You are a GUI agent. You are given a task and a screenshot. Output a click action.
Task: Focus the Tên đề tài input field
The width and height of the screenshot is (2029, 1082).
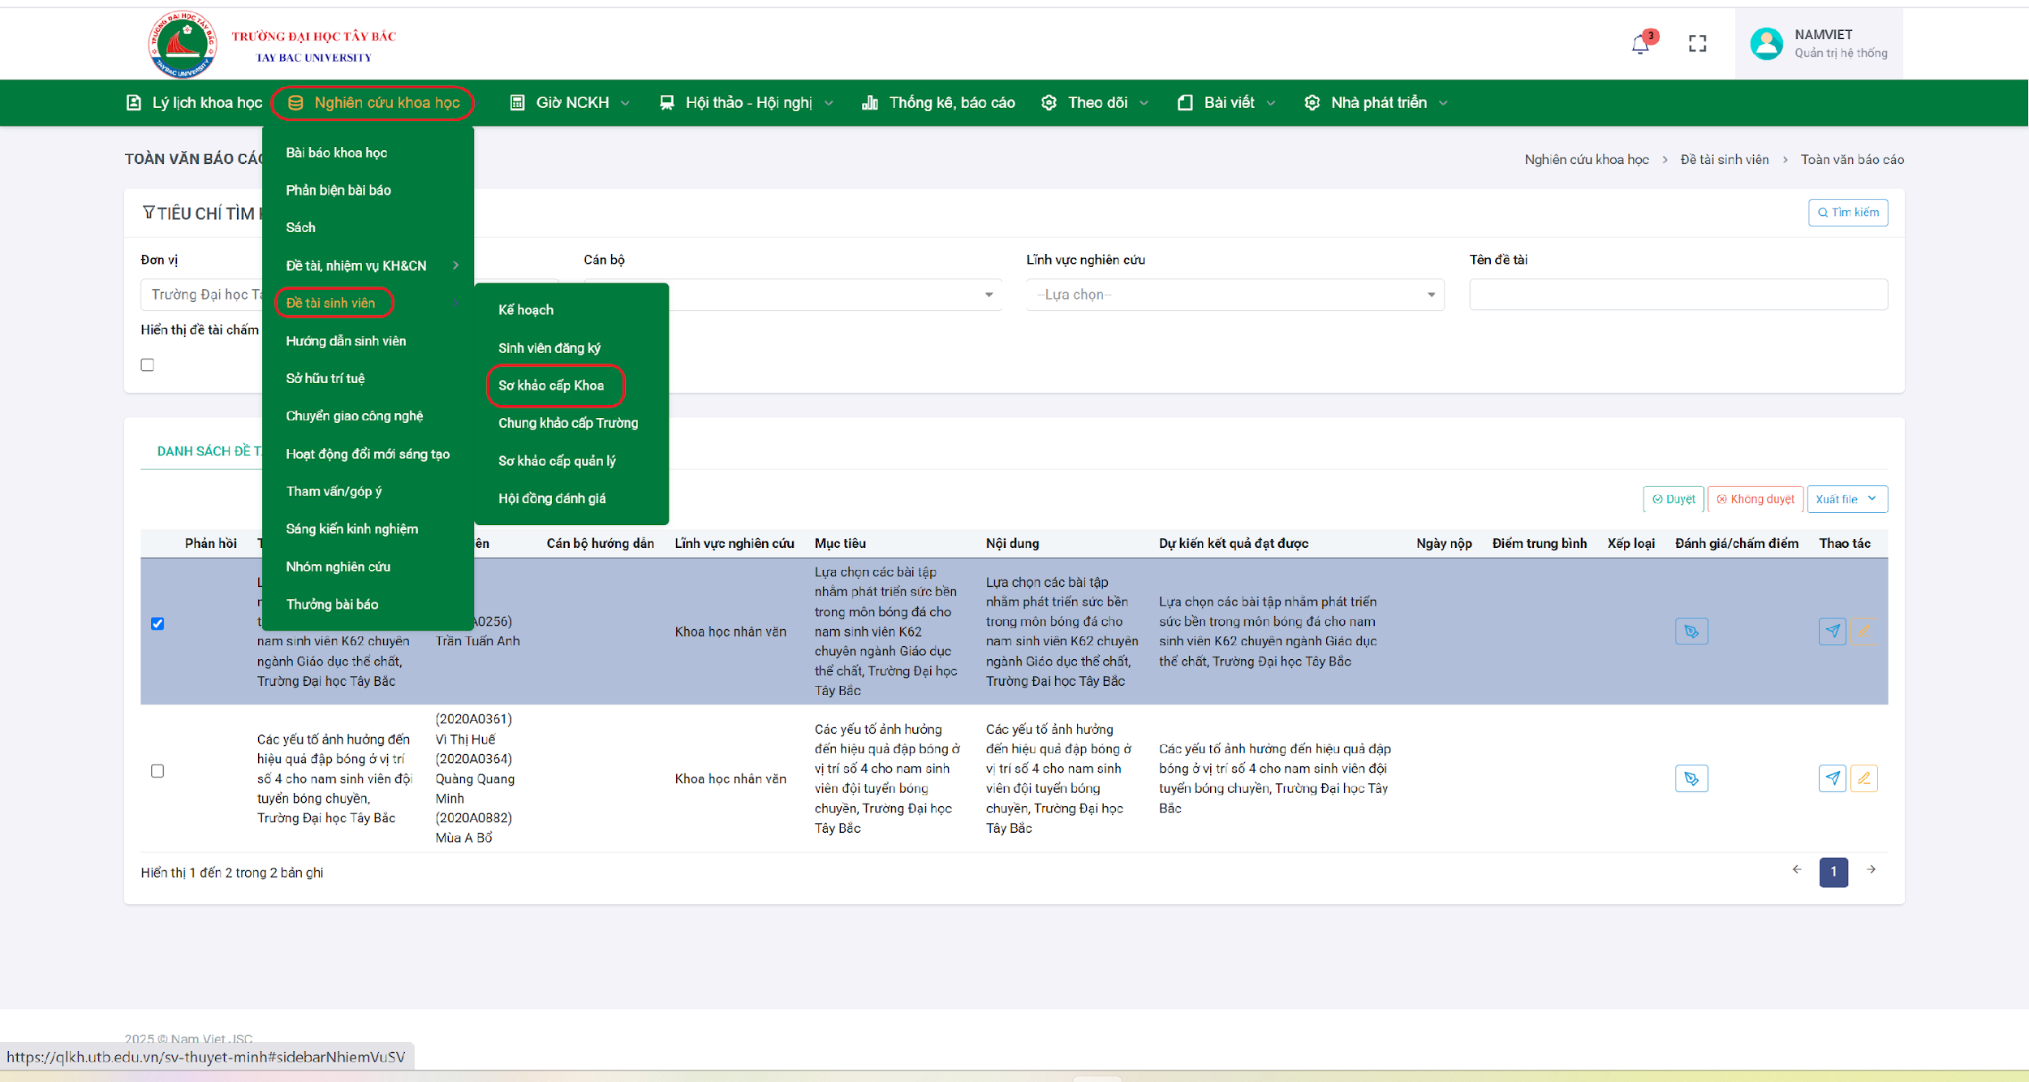[x=1678, y=295]
